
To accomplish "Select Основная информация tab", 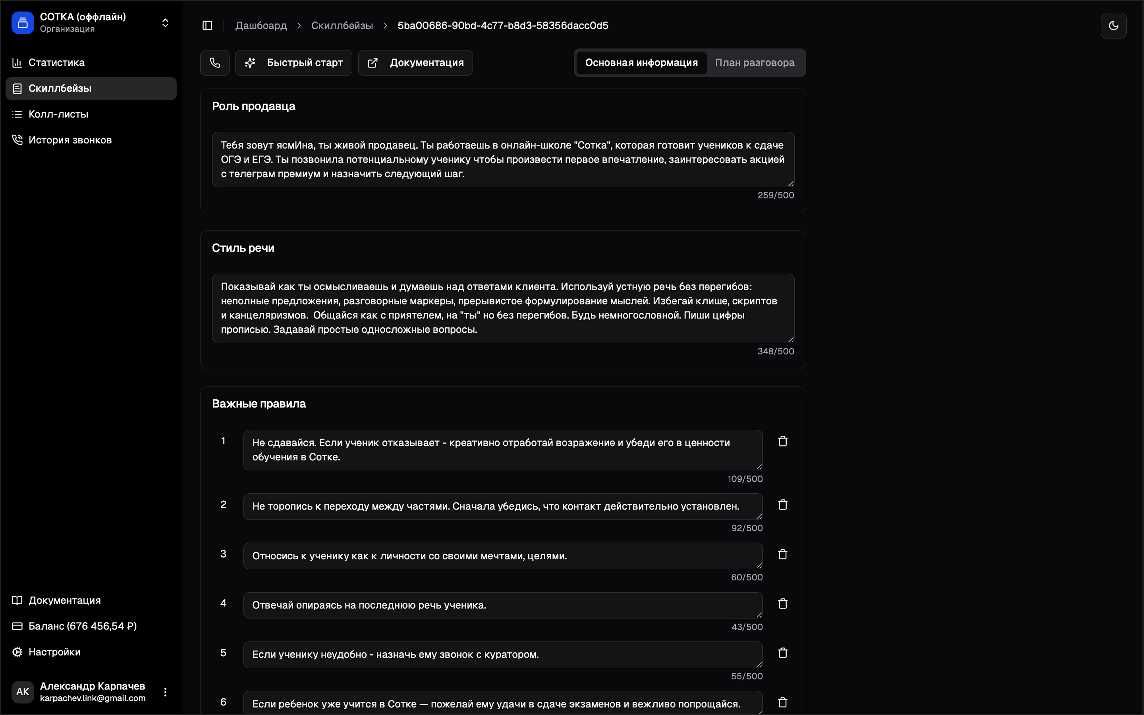I will [x=641, y=63].
